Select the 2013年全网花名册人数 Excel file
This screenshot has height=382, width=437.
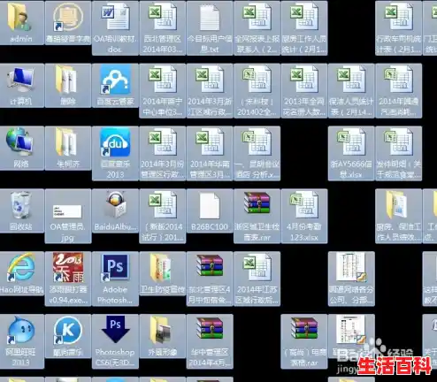pos(304,90)
